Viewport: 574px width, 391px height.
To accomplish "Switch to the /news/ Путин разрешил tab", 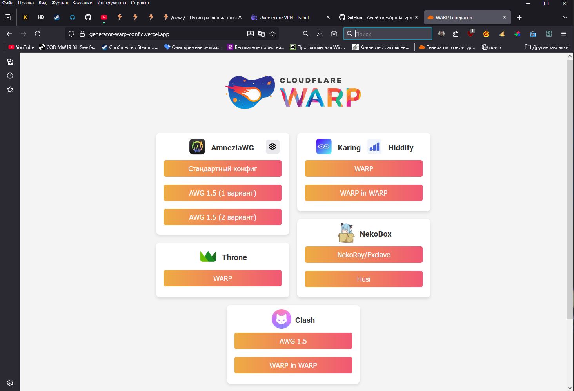I will pos(202,17).
